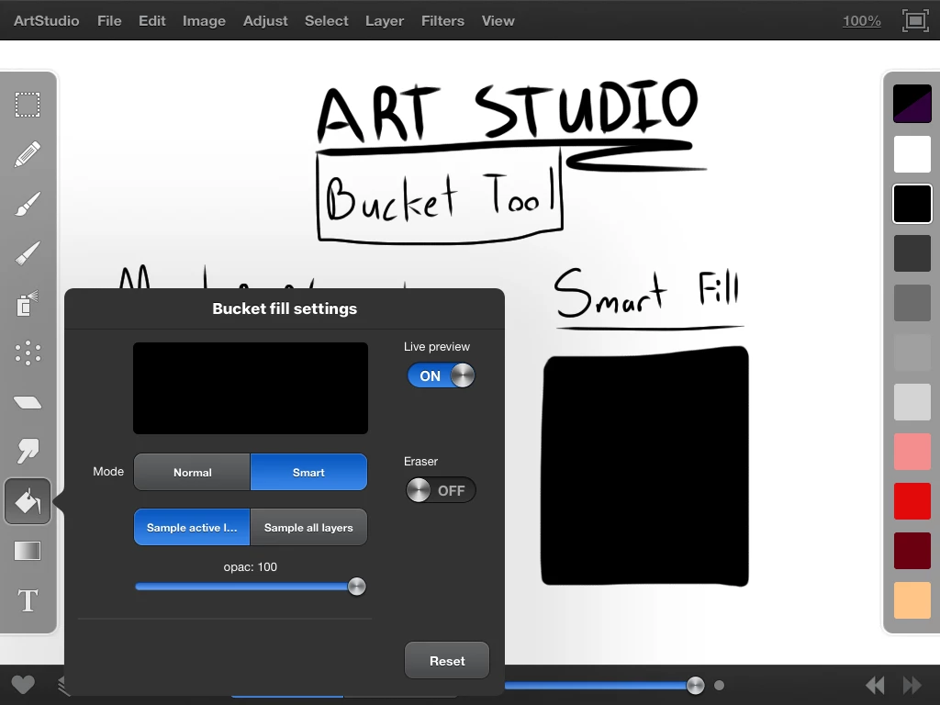This screenshot has width=940, height=705.
Task: Open the Adjust menu
Action: pos(265,21)
